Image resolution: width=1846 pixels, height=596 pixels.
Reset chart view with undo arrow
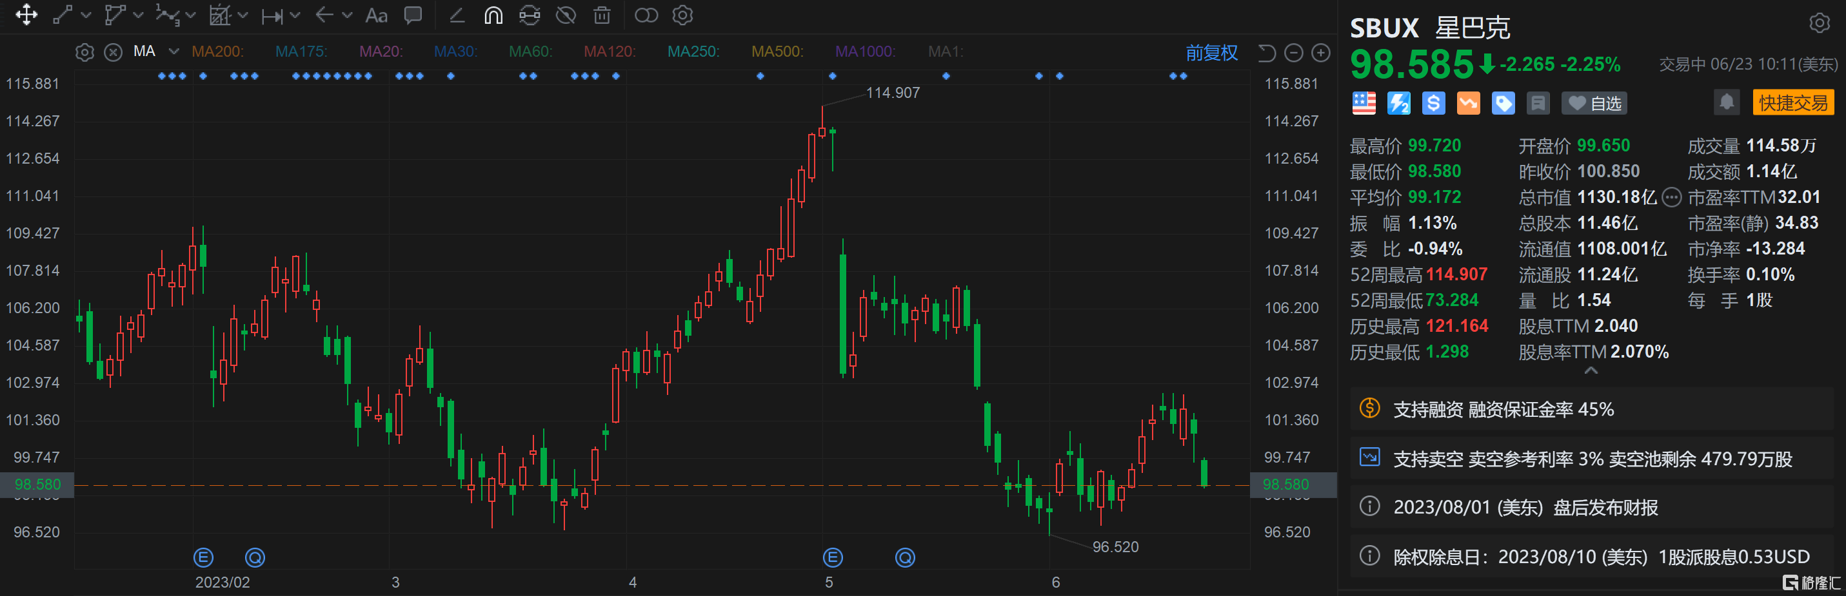(1267, 53)
